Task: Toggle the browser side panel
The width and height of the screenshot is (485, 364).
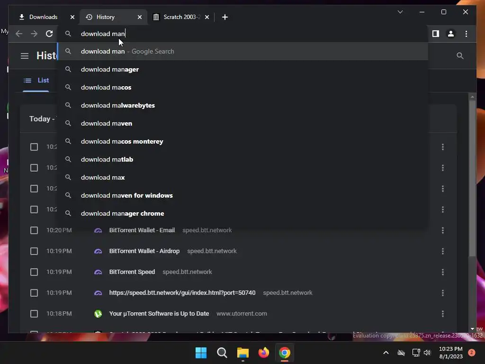Action: 436,34
